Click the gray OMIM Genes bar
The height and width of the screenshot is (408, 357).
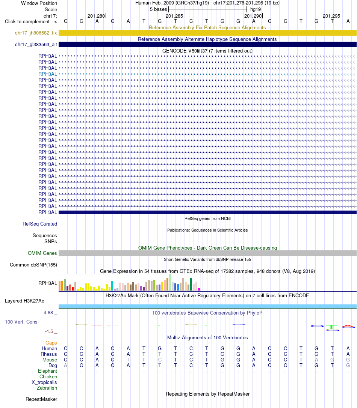click(x=207, y=253)
